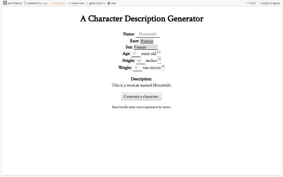Image resolution: width=283 pixels, height=177 pixels.
Task: Open the generators list page
Action: point(97,3)
